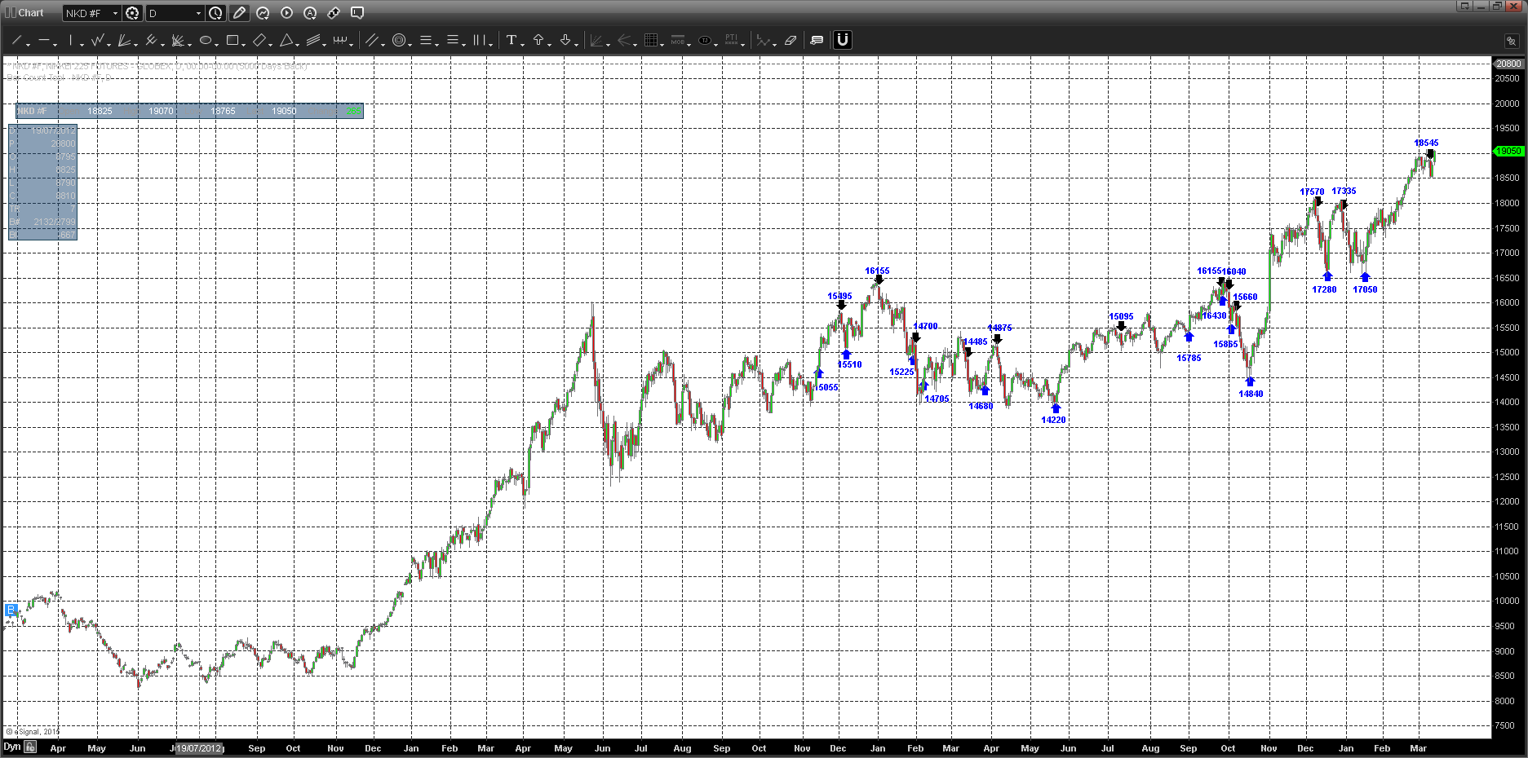
Task: Open the time template clock menu
Action: pyautogui.click(x=215, y=13)
